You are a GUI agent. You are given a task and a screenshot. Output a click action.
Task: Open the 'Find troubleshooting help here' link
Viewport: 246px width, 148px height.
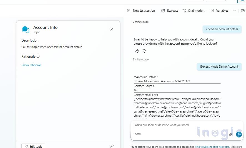212,147
